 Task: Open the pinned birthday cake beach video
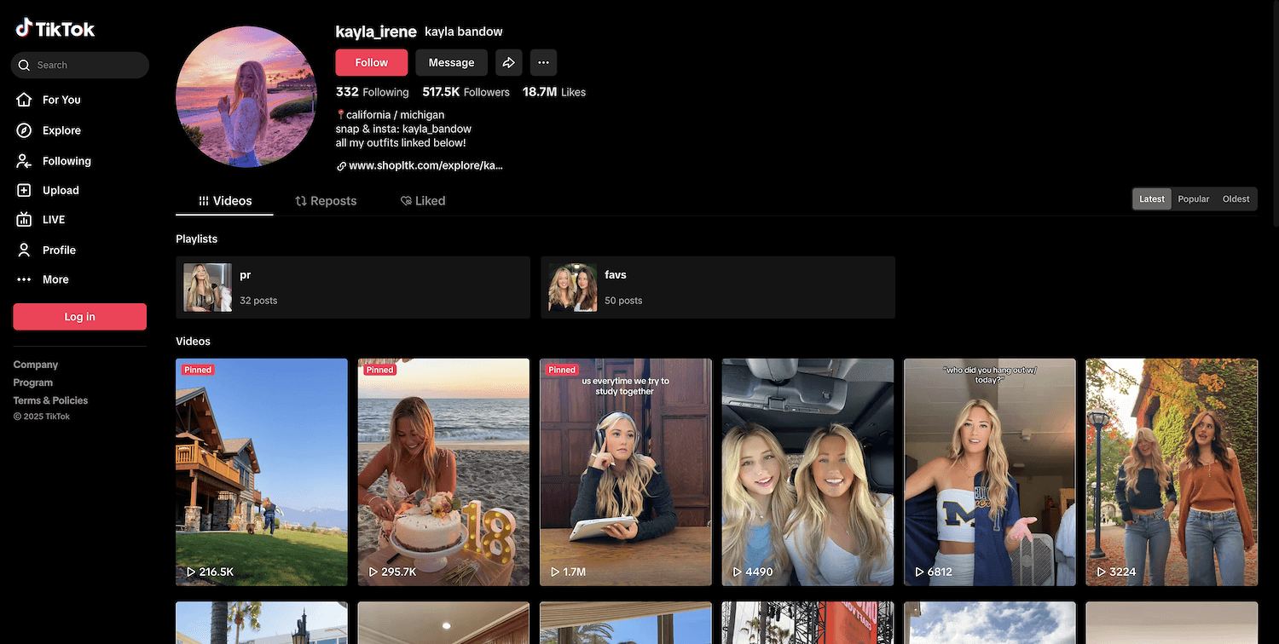click(x=443, y=472)
